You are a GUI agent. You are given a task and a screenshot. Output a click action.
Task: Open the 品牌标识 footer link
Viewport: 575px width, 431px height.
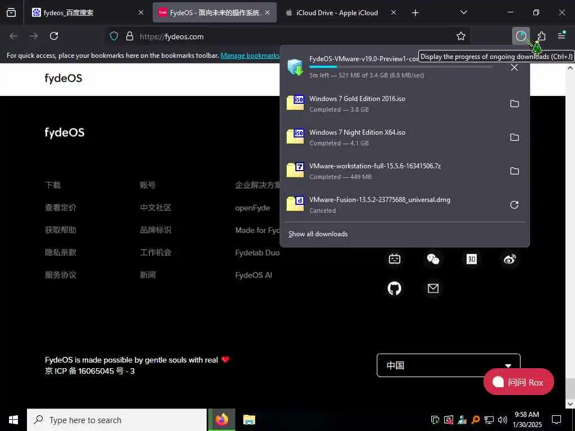[x=156, y=230]
